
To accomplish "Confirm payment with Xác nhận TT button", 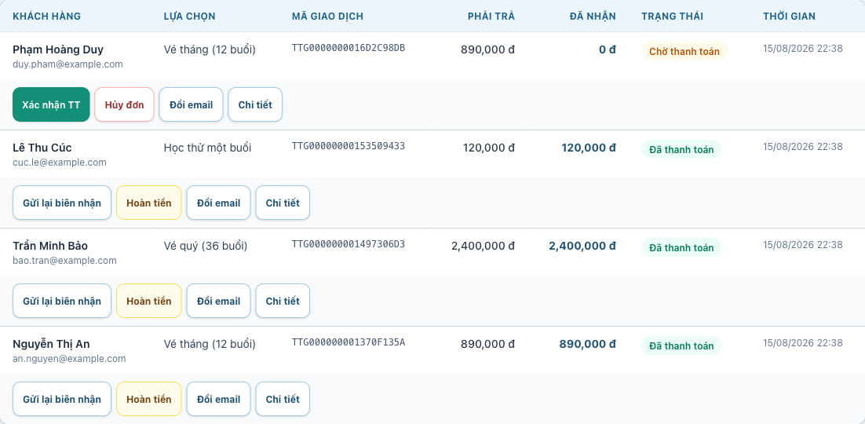I will [x=51, y=104].
